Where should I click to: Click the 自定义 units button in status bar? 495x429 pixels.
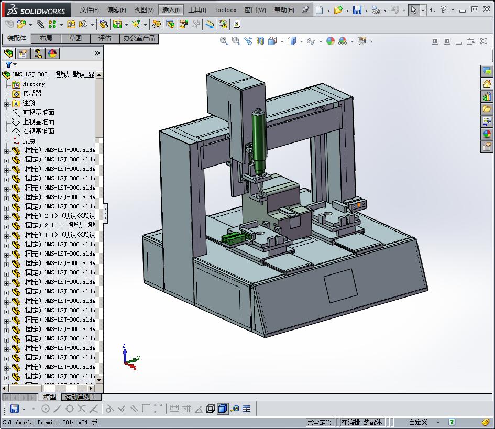click(x=418, y=422)
